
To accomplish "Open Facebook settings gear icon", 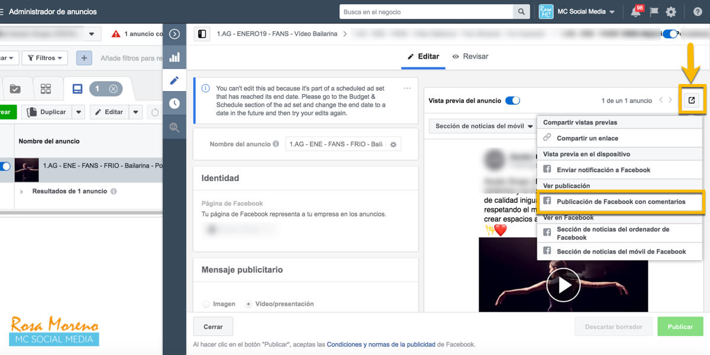I will pos(670,11).
